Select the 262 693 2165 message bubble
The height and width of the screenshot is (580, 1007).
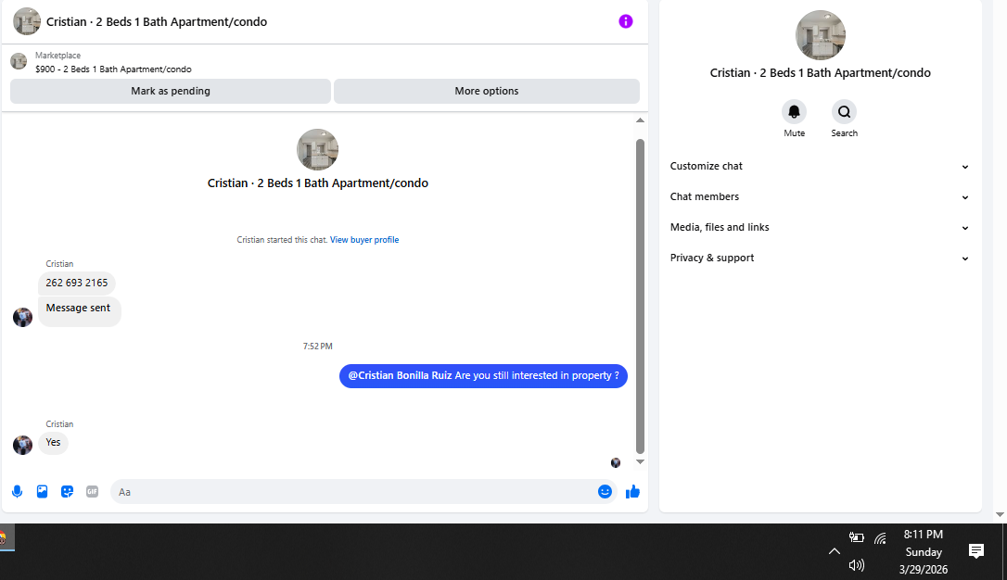[x=77, y=283]
